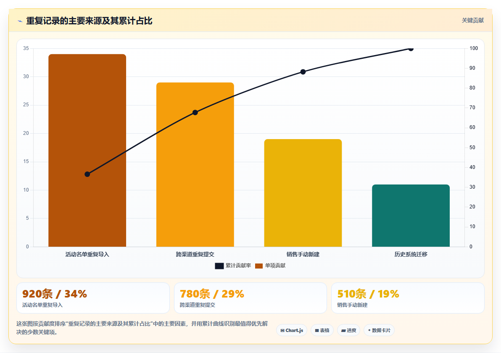Select the 活动名单重复导入 bar
The width and height of the screenshot is (501, 353).
point(87,150)
